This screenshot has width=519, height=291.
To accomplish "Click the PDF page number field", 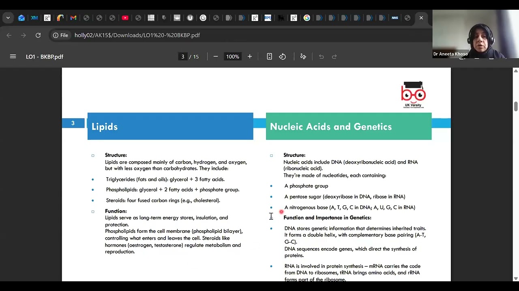I will point(183,57).
